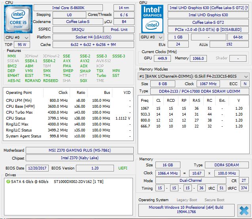
Task: Click the EUs 24 value
Action: [x=178, y=44]
